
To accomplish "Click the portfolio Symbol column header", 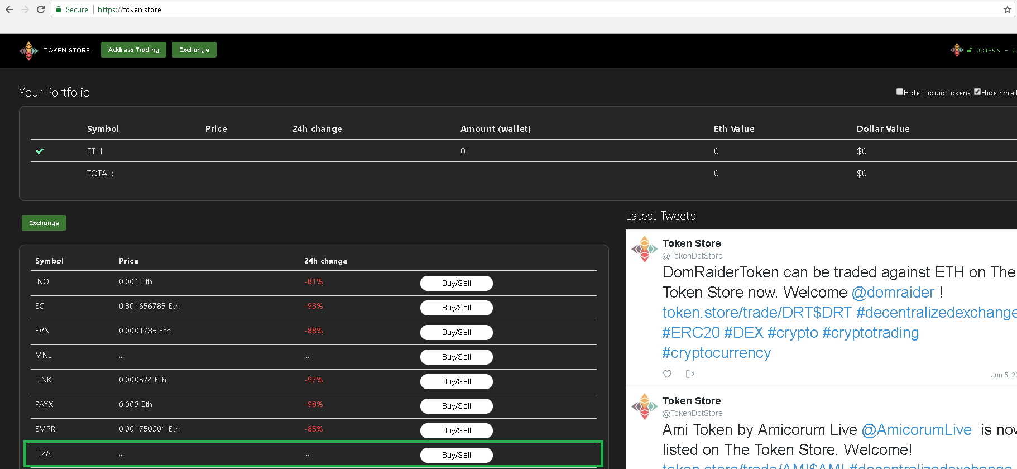I will click(x=103, y=128).
